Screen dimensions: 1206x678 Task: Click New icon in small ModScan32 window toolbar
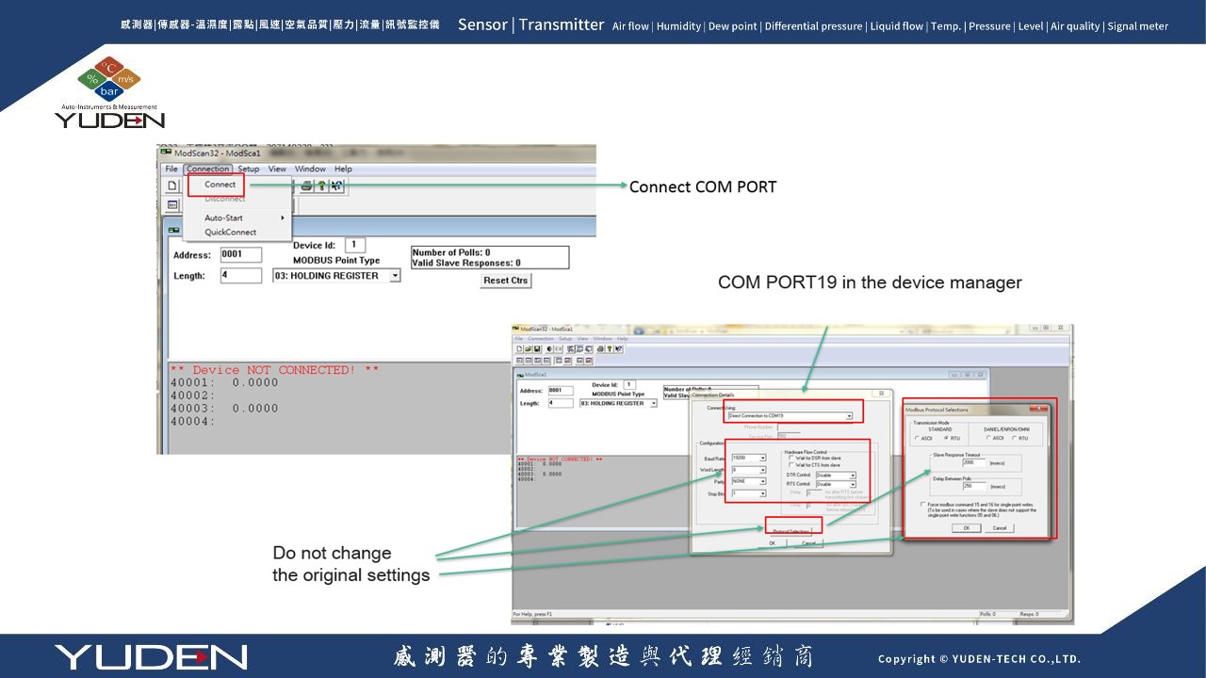(x=519, y=348)
